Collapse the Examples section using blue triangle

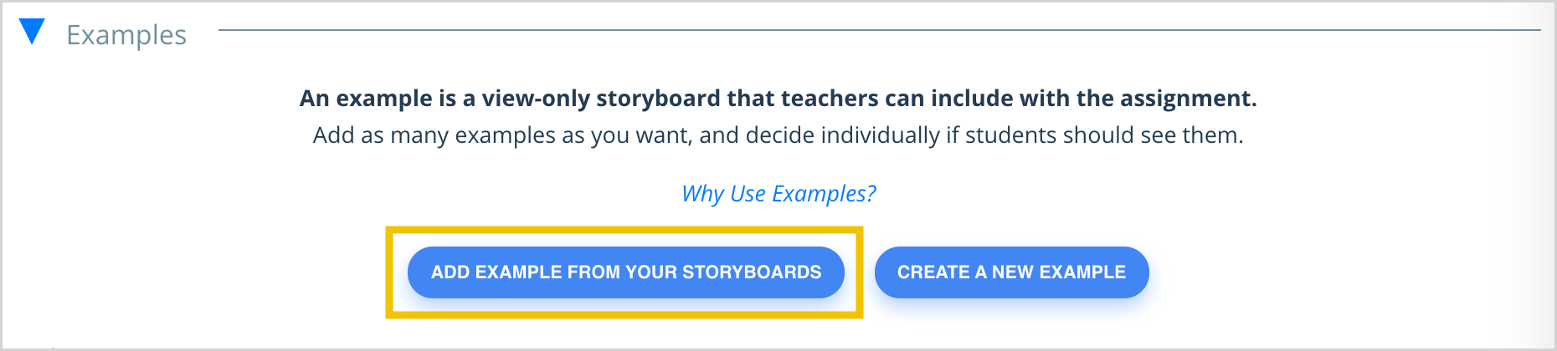point(32,31)
